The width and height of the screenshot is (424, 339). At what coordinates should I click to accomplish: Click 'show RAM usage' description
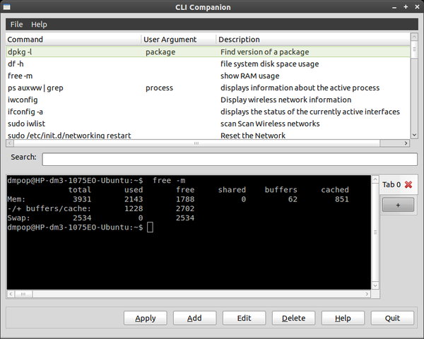[250, 76]
